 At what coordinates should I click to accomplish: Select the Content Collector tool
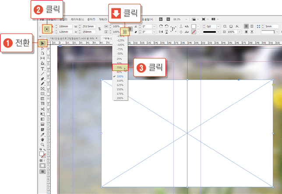coord(42,63)
